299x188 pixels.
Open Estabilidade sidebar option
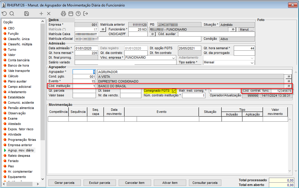tap(16, 97)
